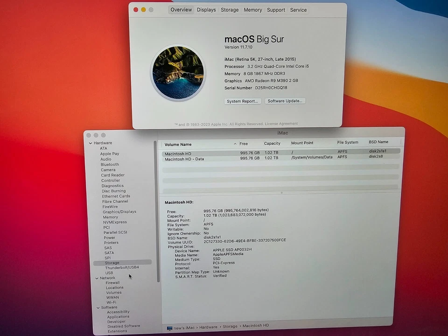The width and height of the screenshot is (448, 336).
Task: Select Bluetooth in the Hardware sidebar
Action: 109,164
